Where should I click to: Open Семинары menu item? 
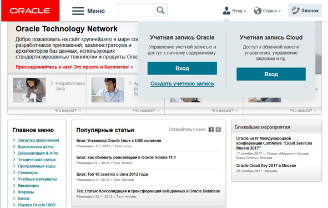28,172
